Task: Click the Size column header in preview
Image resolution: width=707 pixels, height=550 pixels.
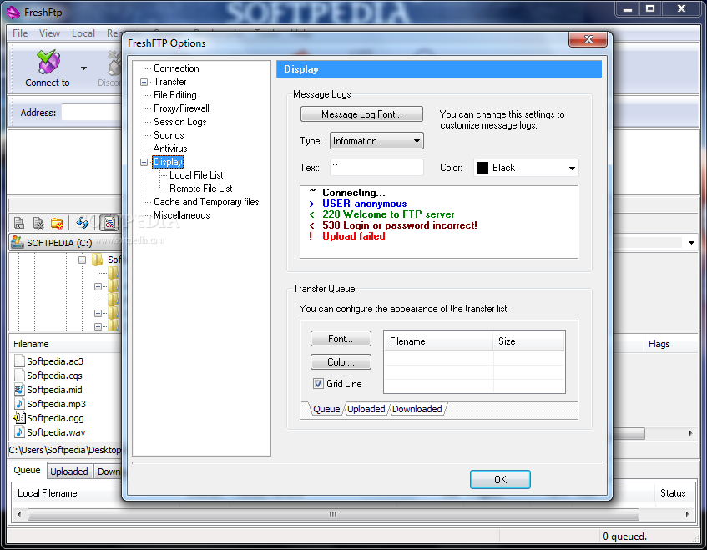Action: pyautogui.click(x=529, y=341)
